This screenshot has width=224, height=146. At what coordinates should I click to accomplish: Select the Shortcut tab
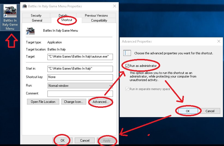67,20
